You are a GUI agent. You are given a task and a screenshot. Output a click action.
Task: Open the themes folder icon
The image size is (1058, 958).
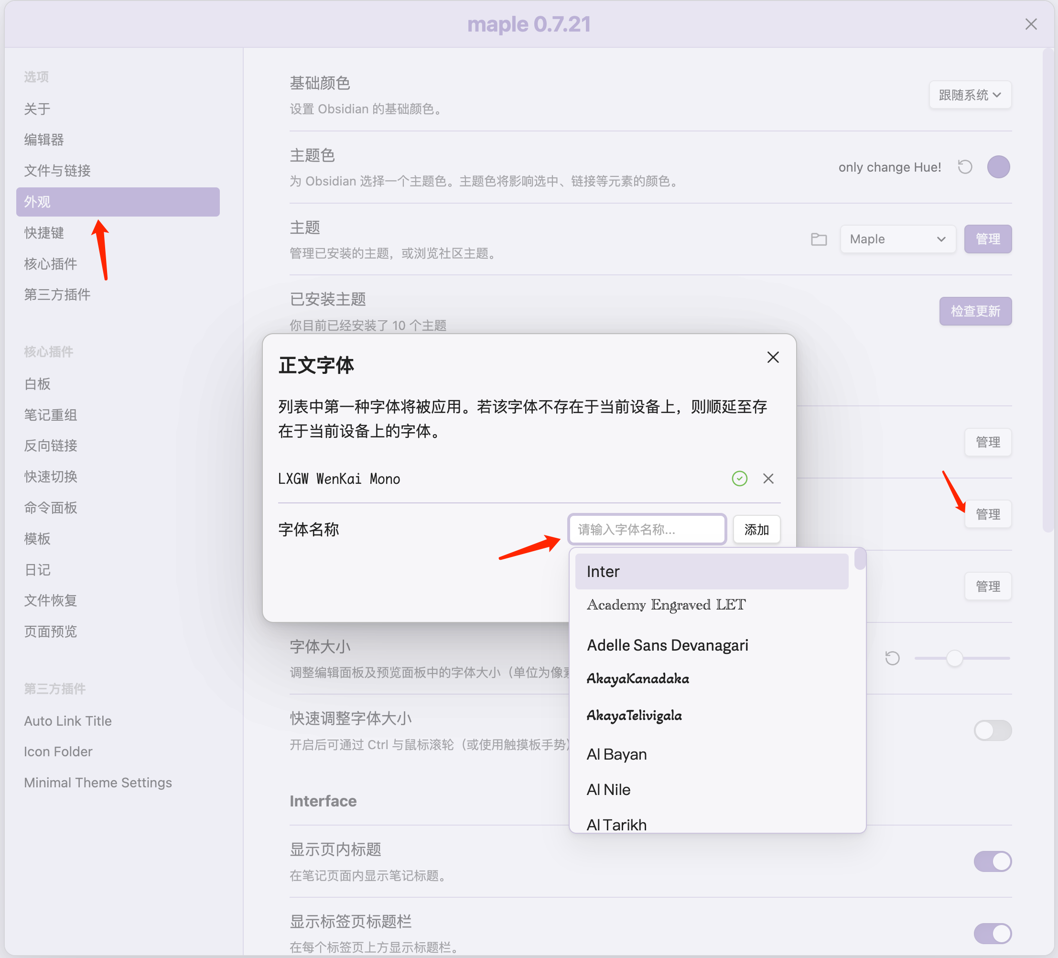pos(819,239)
